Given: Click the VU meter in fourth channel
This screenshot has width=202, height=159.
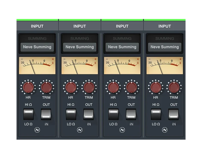Looking at the screenshot, I should 165,66.
